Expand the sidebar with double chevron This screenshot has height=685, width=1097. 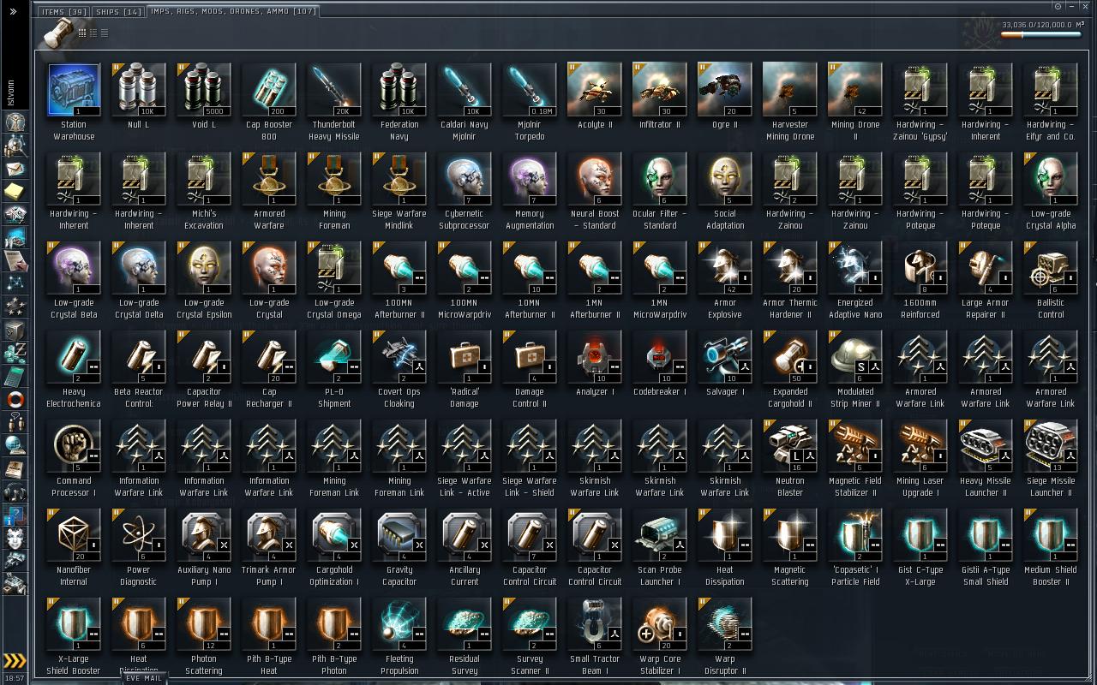coord(14,12)
